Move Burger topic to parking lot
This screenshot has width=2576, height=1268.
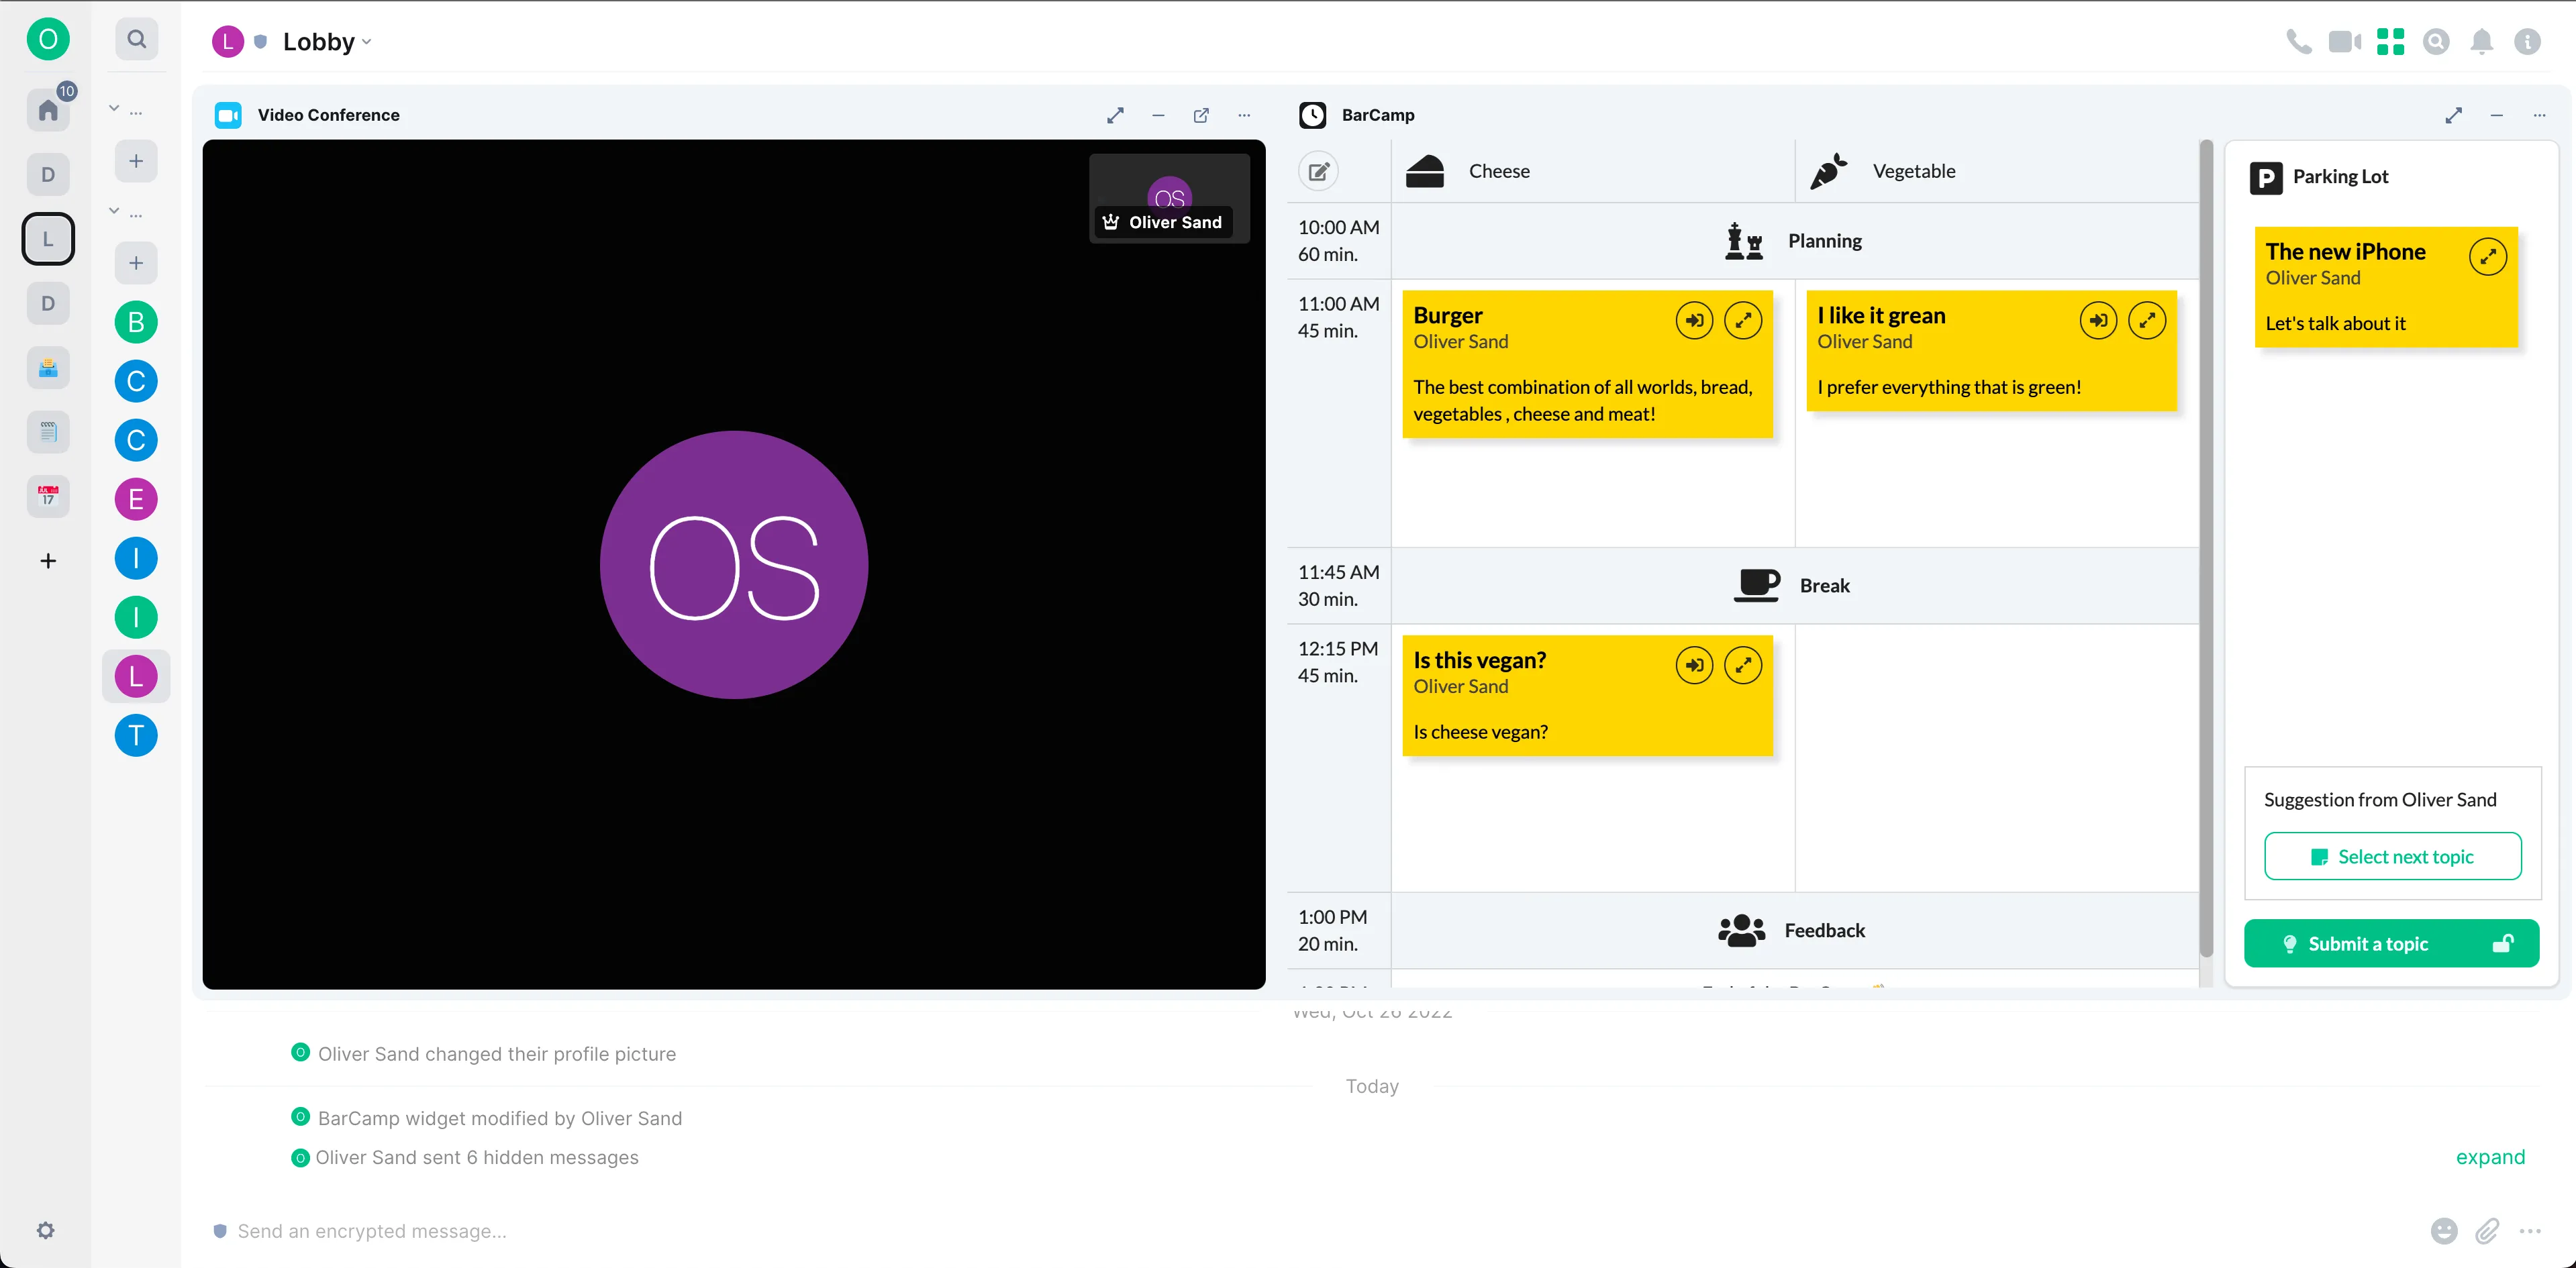point(1694,321)
